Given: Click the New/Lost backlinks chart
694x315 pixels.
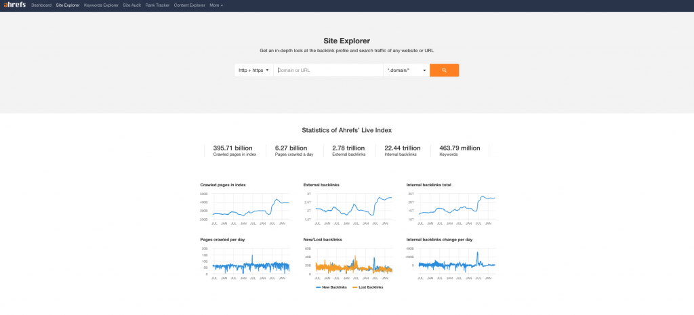Looking at the screenshot, I should coord(348,264).
